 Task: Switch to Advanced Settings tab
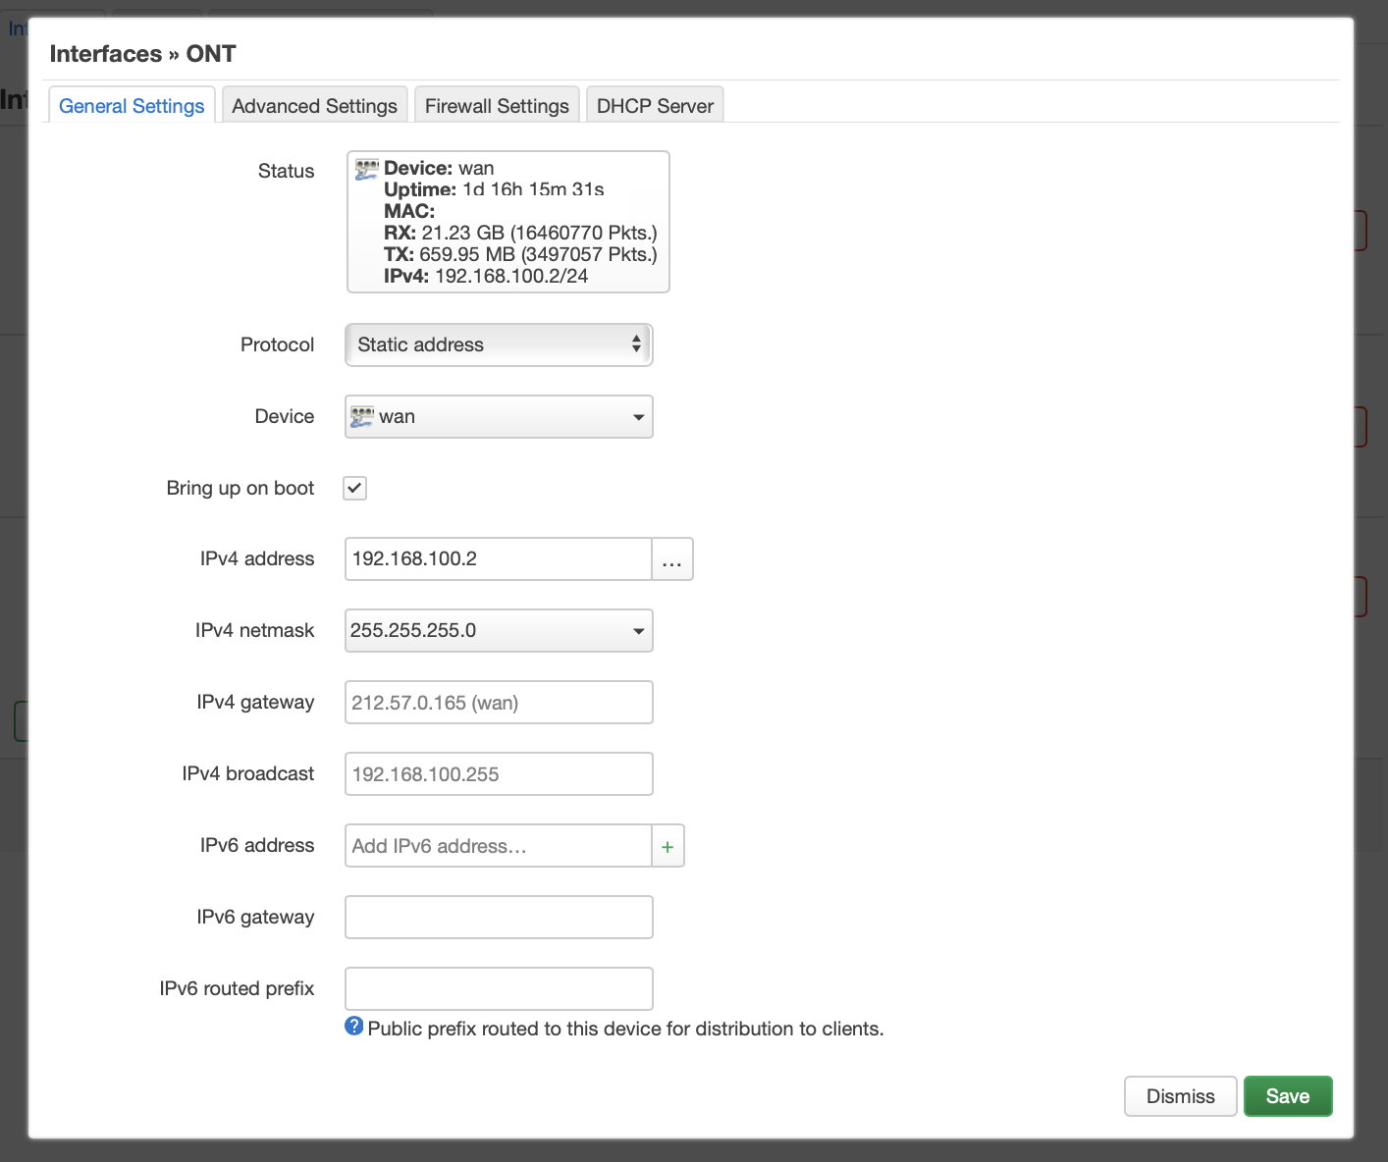[x=314, y=106]
